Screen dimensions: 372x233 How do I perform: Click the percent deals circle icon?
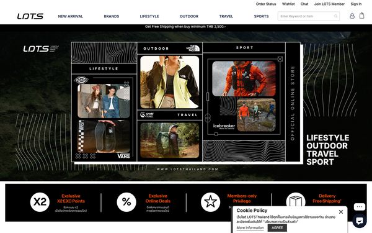(x=126, y=202)
